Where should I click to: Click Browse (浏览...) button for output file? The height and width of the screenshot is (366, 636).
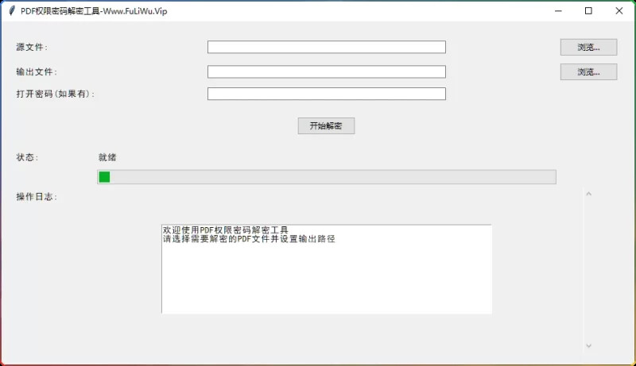click(x=588, y=72)
